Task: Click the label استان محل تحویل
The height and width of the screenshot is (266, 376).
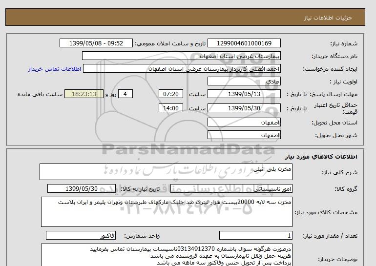Action: coord(334,123)
